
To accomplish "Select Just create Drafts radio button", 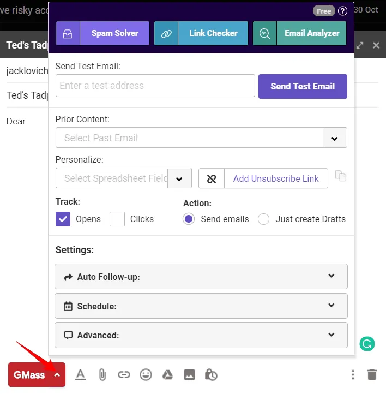I will click(x=263, y=219).
